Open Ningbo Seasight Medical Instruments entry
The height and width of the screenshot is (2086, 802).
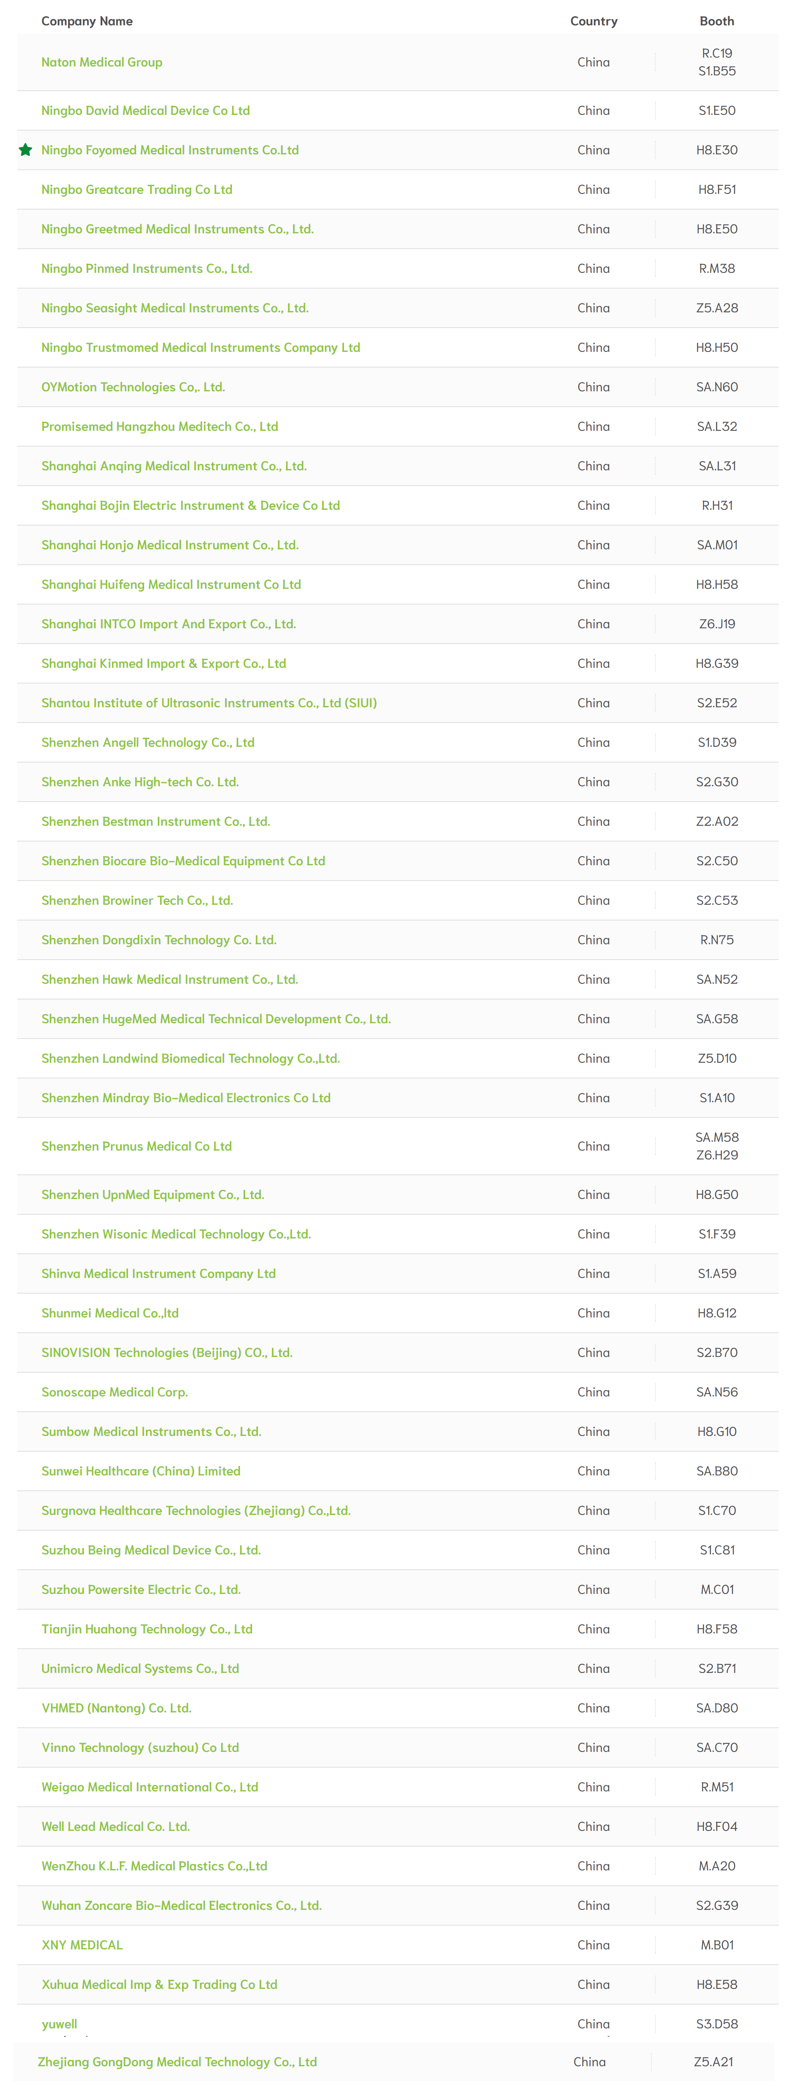point(175,309)
